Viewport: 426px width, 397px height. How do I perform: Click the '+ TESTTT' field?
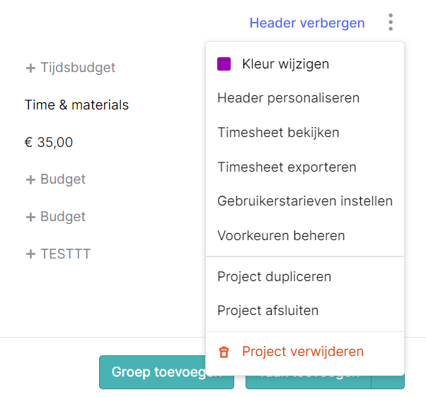(58, 254)
